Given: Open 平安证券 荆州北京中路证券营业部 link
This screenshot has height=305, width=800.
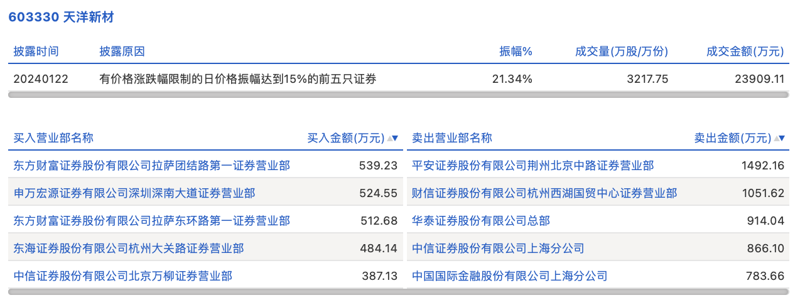Looking at the screenshot, I should click(532, 166).
